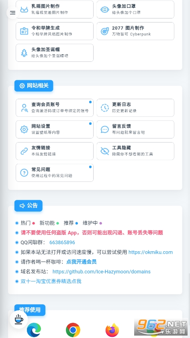Open 更新日志 clock icon card
Image resolution: width=190 pixels, height=338 pixels.
pos(135,108)
